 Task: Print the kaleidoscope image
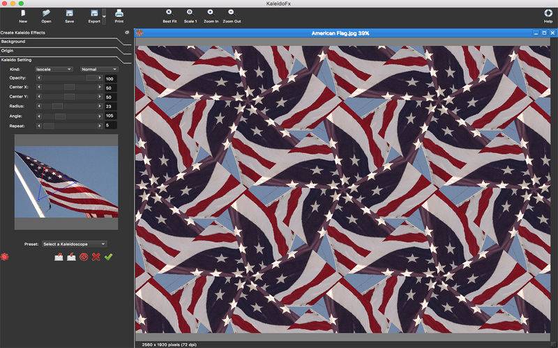pos(119,16)
